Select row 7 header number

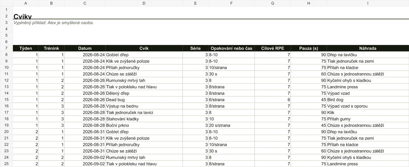(x=6, y=48)
